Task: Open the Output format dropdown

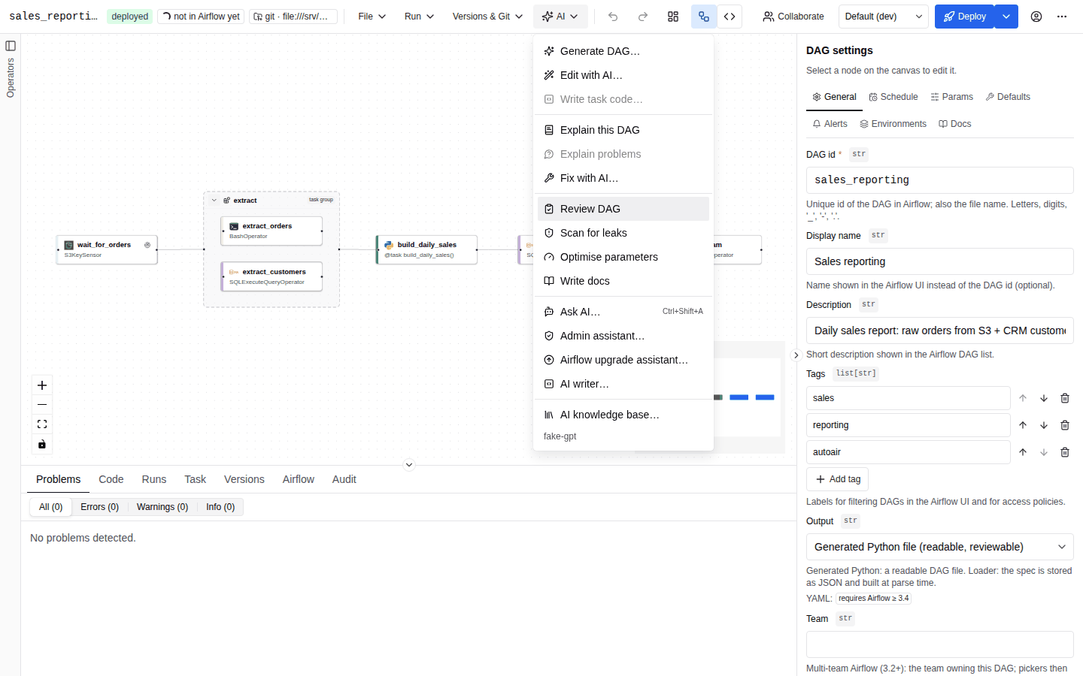Action: [x=940, y=547]
